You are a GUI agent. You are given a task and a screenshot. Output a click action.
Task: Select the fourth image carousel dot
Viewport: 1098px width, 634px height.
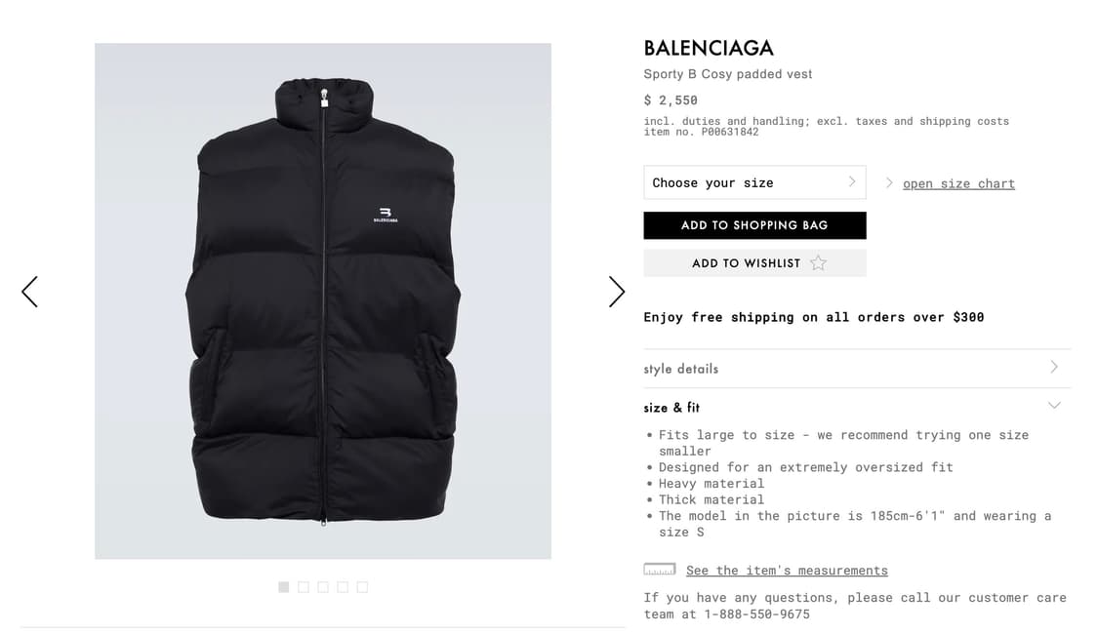343,587
